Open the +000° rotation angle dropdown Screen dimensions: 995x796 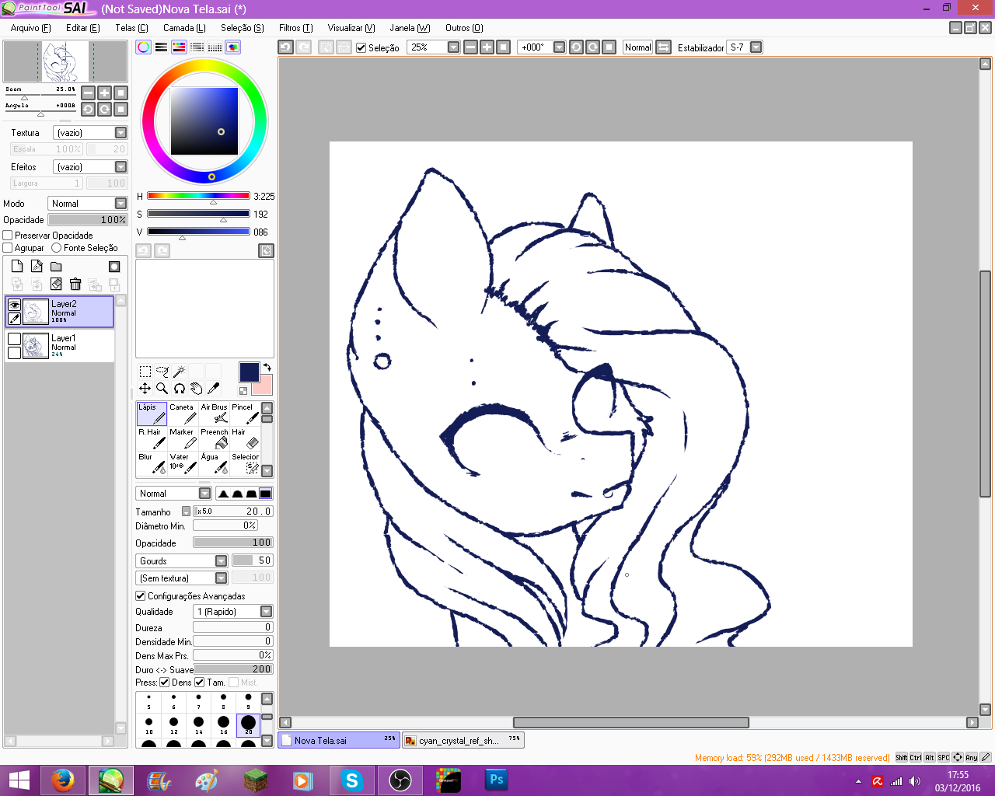pyautogui.click(x=543, y=47)
